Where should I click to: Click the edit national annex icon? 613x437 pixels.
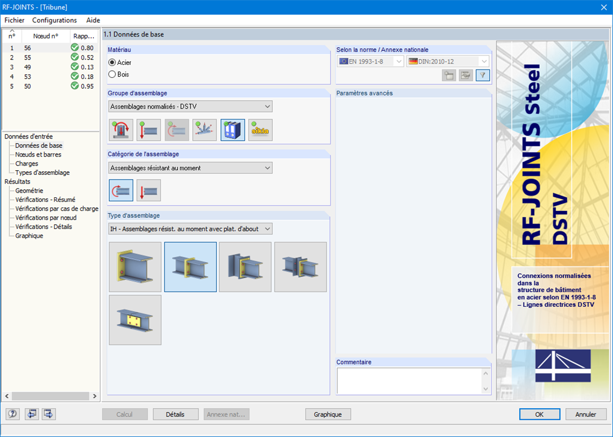click(x=466, y=75)
